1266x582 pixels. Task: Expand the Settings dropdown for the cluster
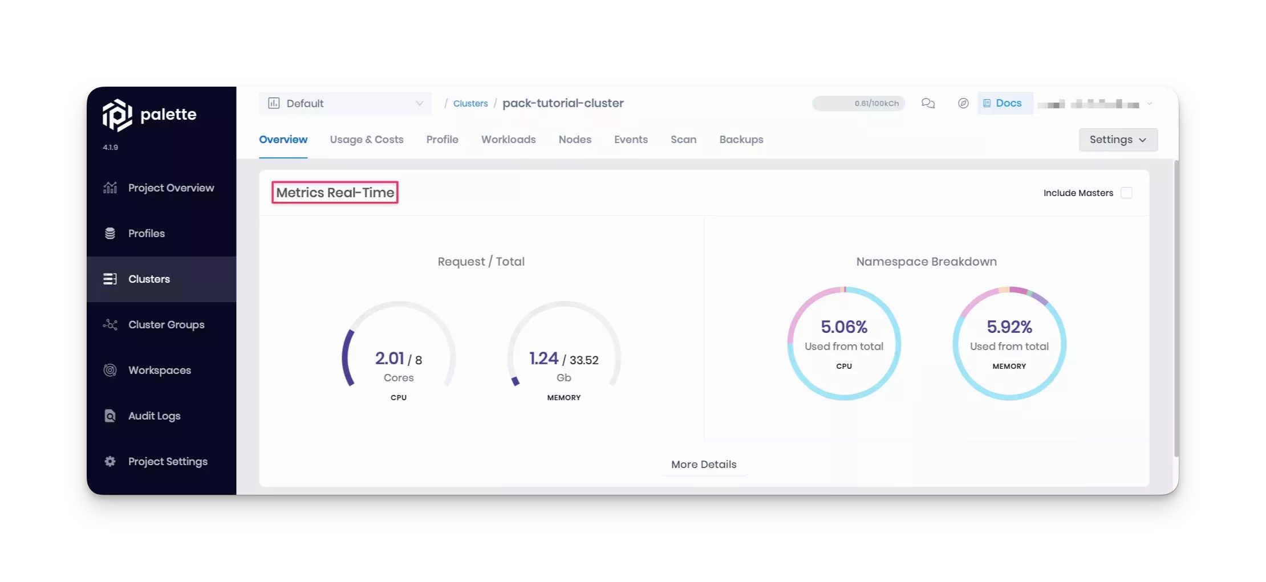tap(1117, 140)
